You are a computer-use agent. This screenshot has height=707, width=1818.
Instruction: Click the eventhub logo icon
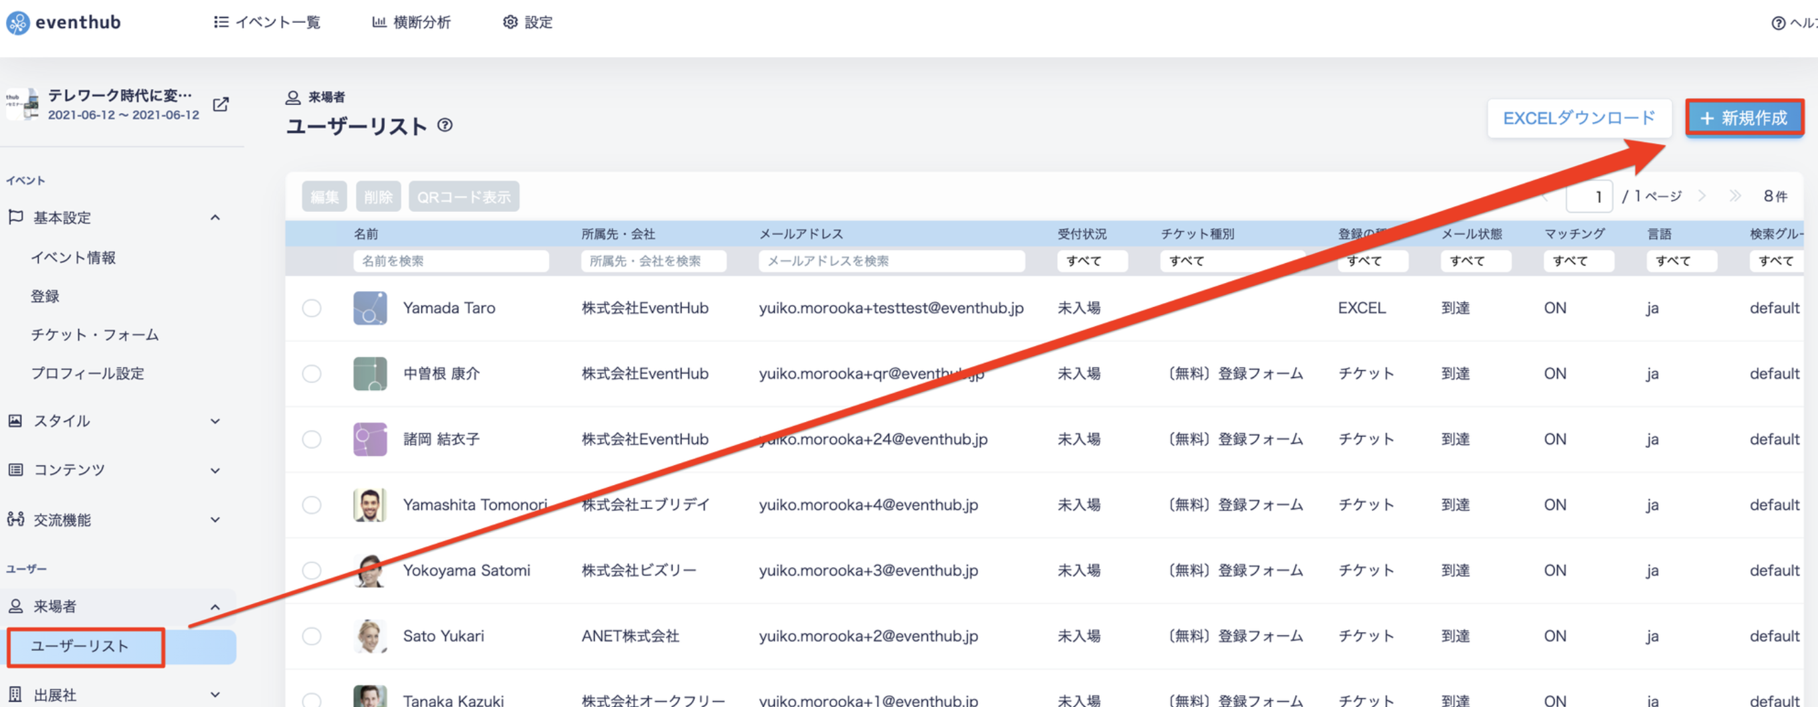click(18, 23)
